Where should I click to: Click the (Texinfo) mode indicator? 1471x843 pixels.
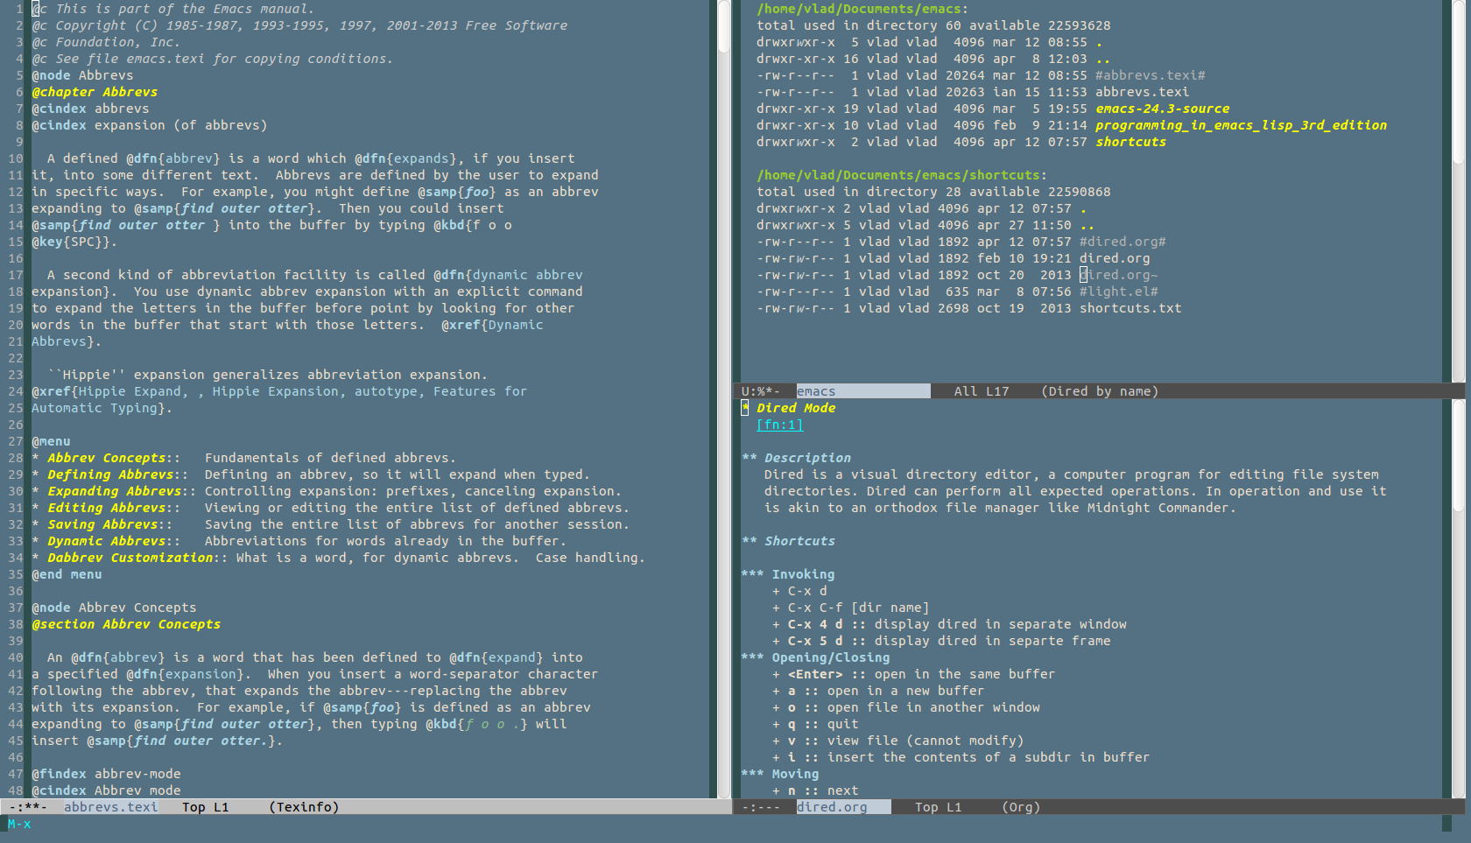point(304,807)
